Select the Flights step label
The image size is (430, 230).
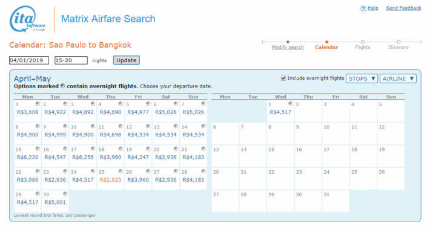[362, 47]
